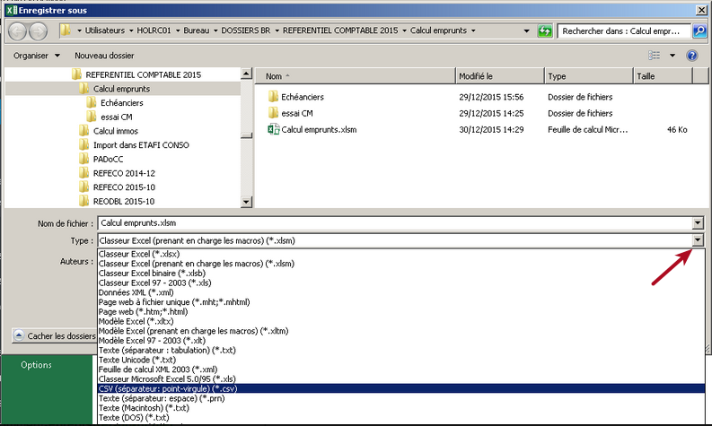Screen dimensions: 712x426
Task: Click the search magnifier icon
Action: 699,30
